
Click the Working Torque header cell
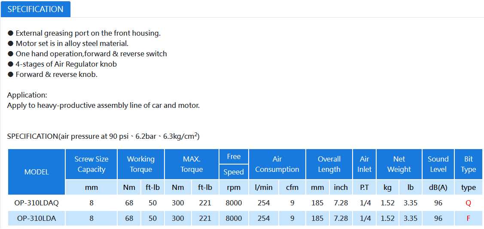[x=141, y=164]
